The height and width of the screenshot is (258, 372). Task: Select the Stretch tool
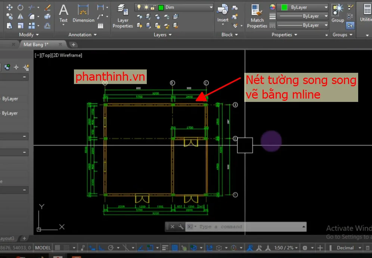[9, 25]
